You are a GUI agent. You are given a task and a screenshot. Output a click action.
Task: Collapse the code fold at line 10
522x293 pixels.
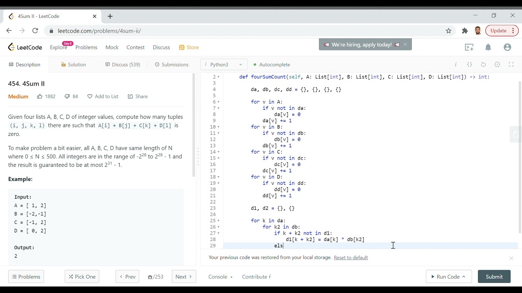[218, 127]
